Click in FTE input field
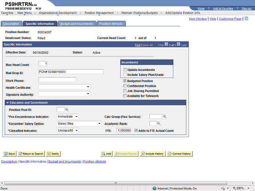This screenshot has height=191, width=255. (x=124, y=131)
